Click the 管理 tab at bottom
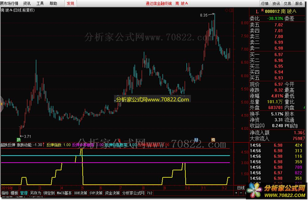This screenshot has height=200, width=308. tap(24, 193)
